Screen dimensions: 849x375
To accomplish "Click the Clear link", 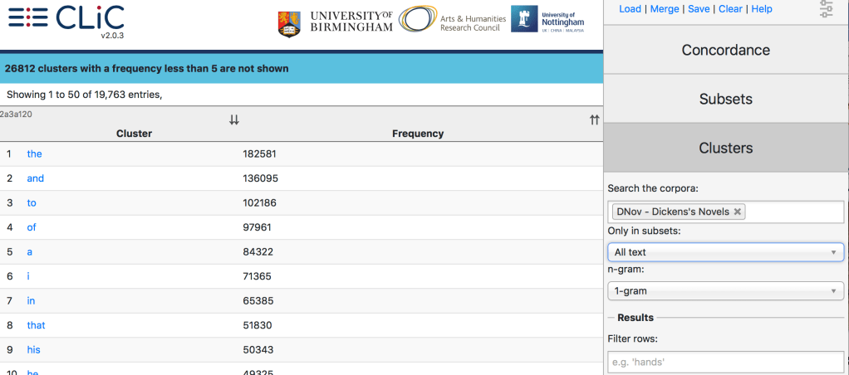I will tap(730, 9).
